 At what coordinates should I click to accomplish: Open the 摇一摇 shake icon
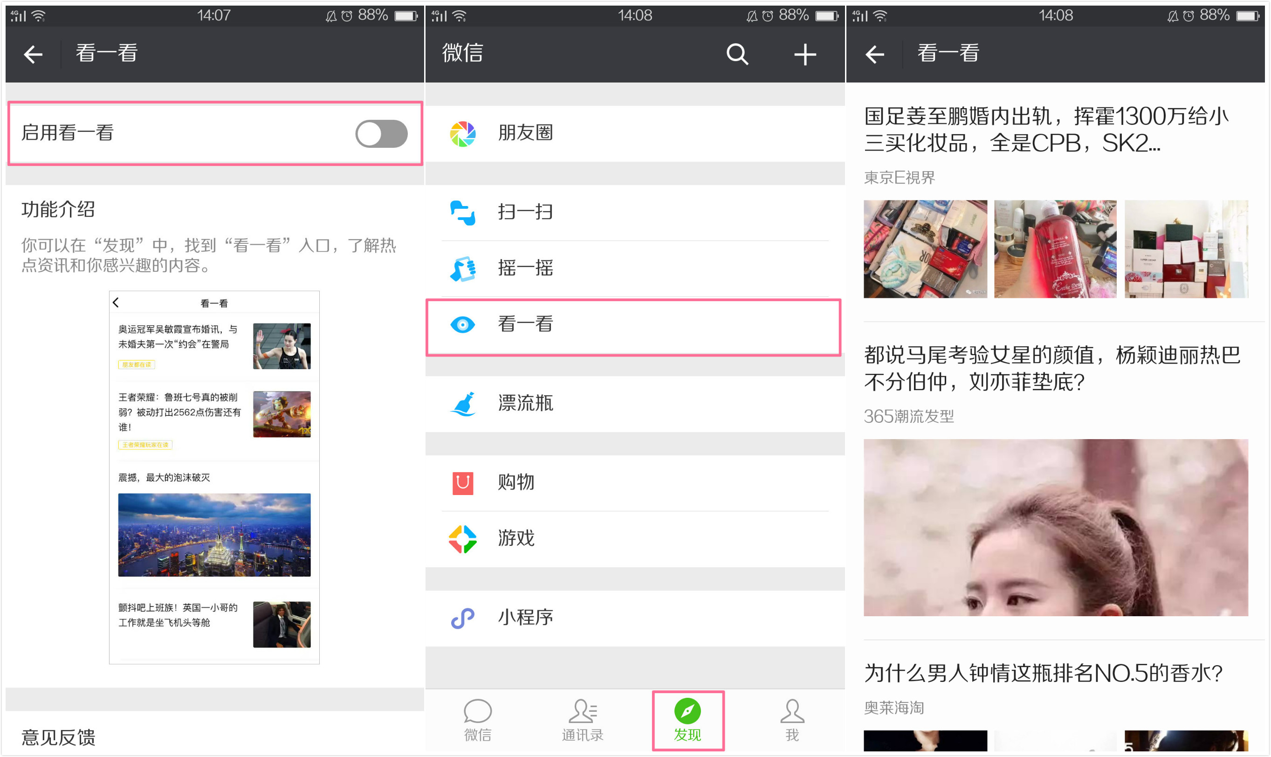(x=463, y=269)
